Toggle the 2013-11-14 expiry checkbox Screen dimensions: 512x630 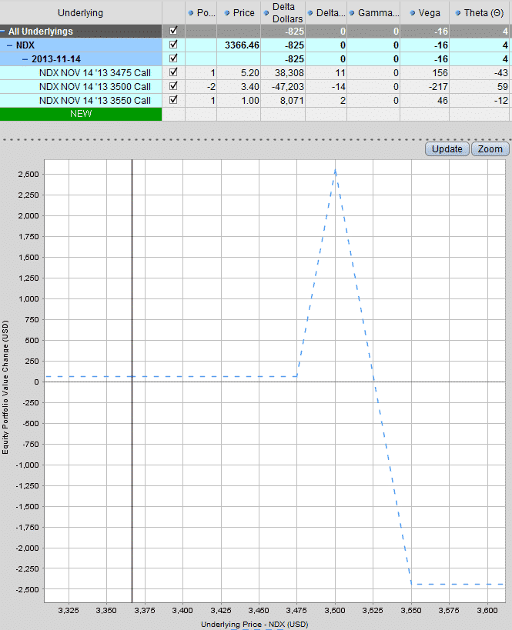(x=173, y=58)
